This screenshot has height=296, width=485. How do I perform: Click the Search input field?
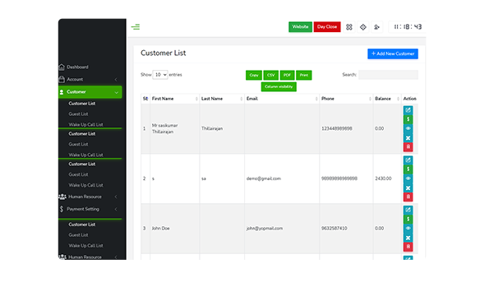[388, 75]
